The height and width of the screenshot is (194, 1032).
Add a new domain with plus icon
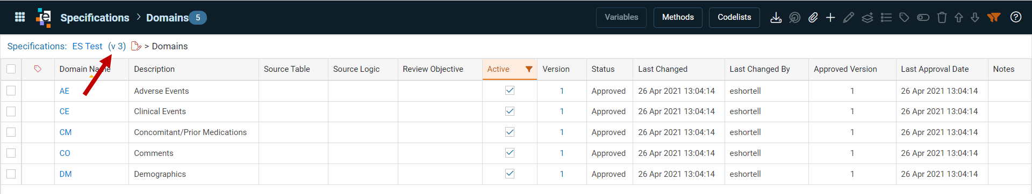pyautogui.click(x=830, y=18)
